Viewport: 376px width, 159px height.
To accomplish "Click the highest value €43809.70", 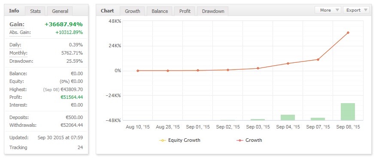I will tap(72, 89).
